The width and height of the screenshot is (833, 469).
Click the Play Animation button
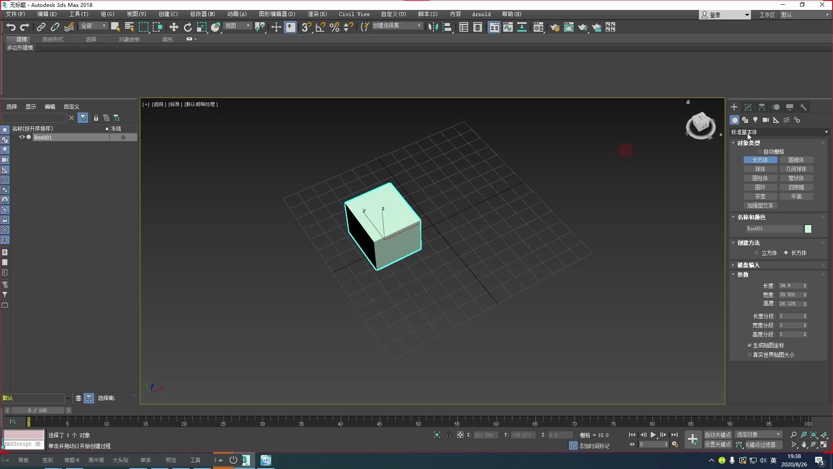653,435
